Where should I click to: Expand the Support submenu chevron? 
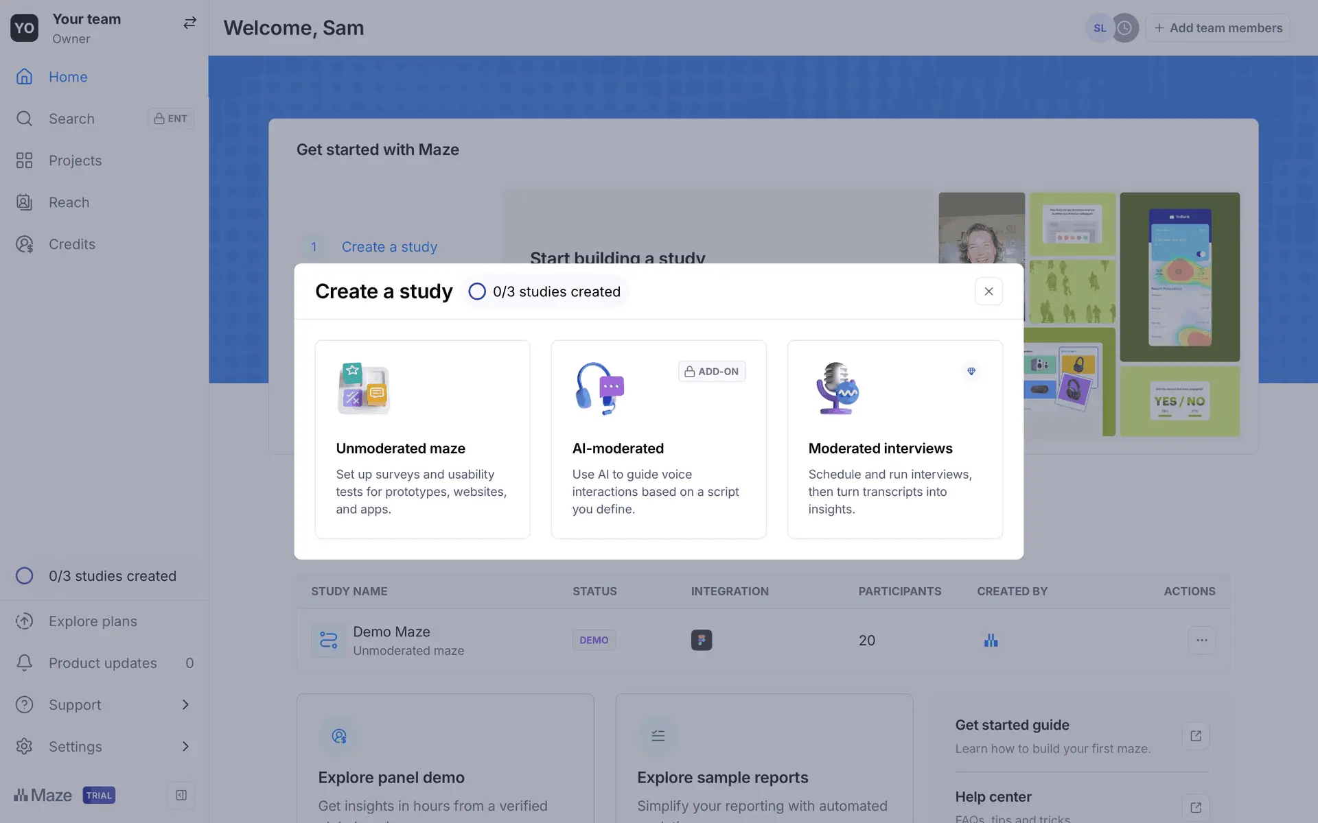coord(185,704)
